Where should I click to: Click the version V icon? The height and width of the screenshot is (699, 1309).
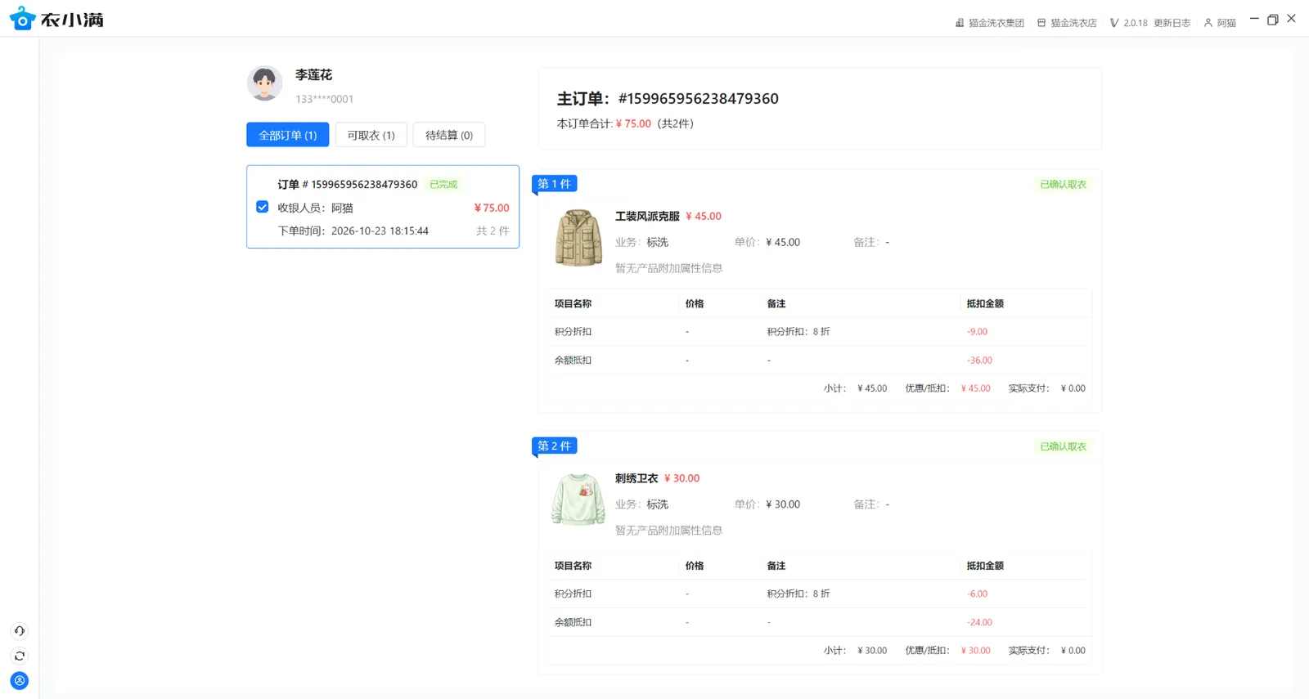[1113, 23]
